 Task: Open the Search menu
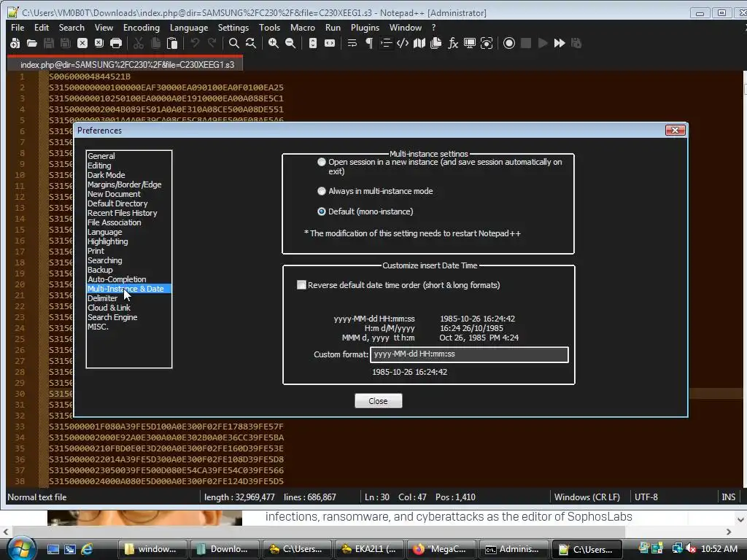click(x=71, y=28)
